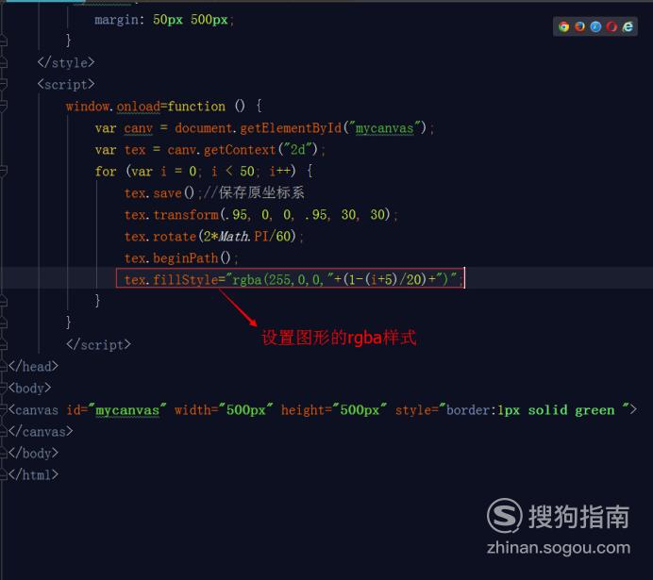Place cursor on '</head>' closing tag
Image resolution: width=653 pixels, height=580 pixels.
click(33, 367)
